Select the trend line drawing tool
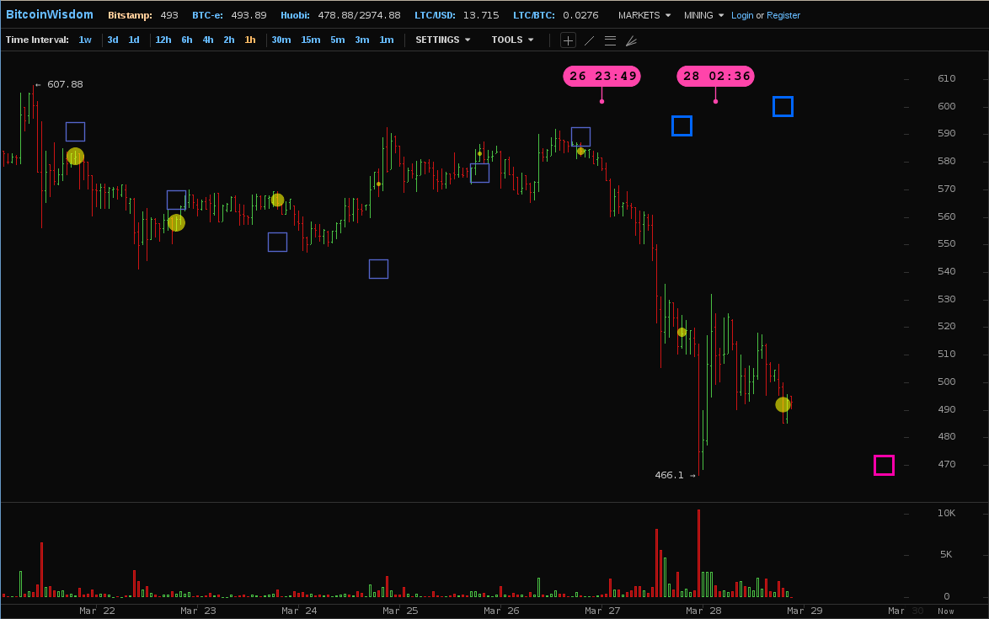Image resolution: width=989 pixels, height=619 pixels. coord(589,40)
